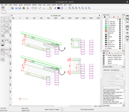
Task: Click the Save As icon
Action: click(20, 8)
